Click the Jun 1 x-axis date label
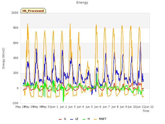This screenshot has width=165, height=124. [x=55, y=107]
